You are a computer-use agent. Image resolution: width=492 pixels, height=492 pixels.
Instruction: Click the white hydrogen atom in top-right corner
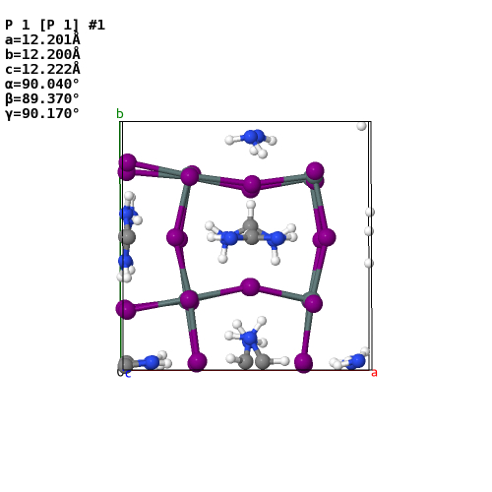(361, 126)
